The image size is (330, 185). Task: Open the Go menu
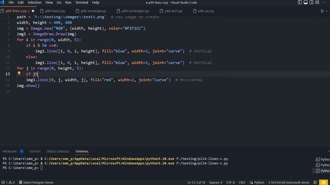point(59,3)
